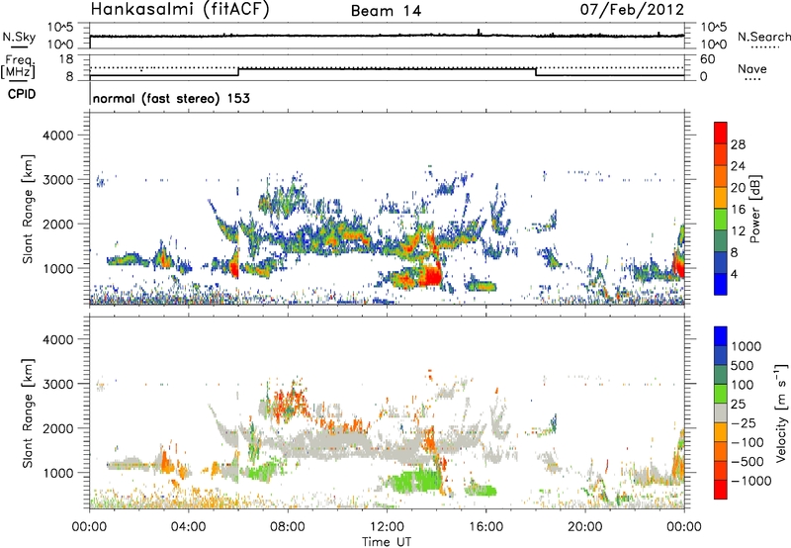Select bottom red Velocity segment below -1000
Viewport: 791px width, 548px height.
721,490
